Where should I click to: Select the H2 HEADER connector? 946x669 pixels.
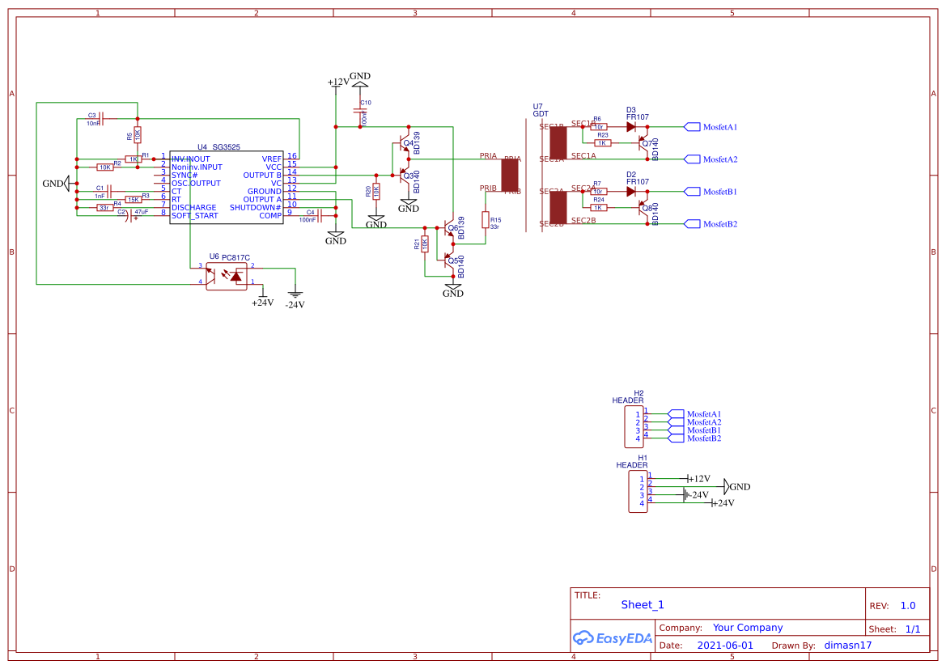[x=634, y=426]
